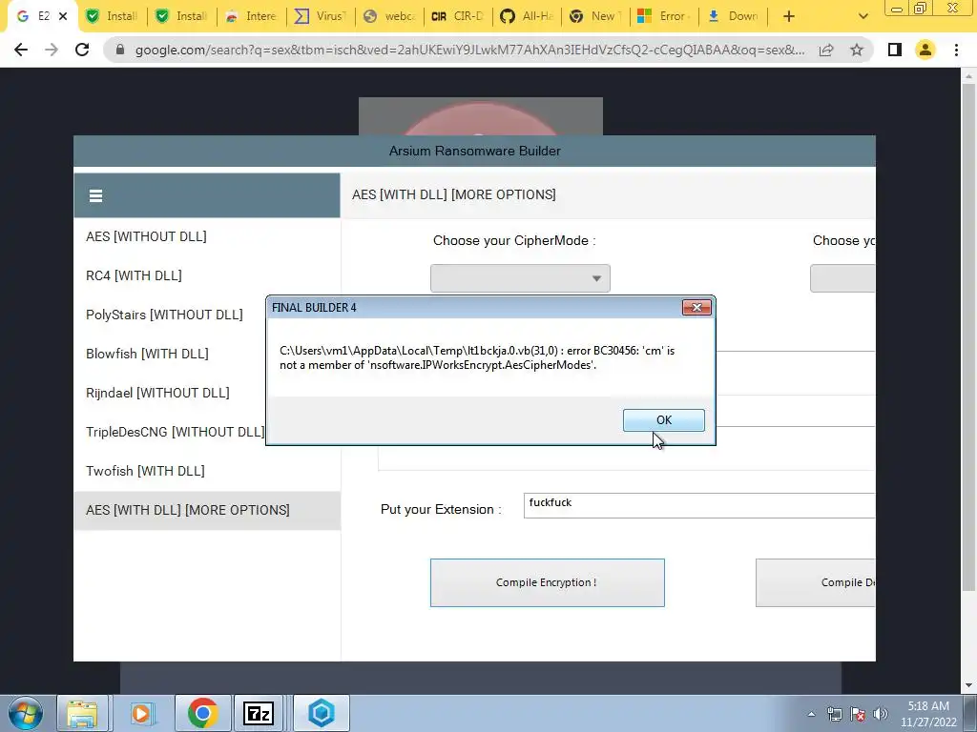Image resolution: width=977 pixels, height=732 pixels.
Task: Click the Chrome icon on the taskbar
Action: point(202,713)
